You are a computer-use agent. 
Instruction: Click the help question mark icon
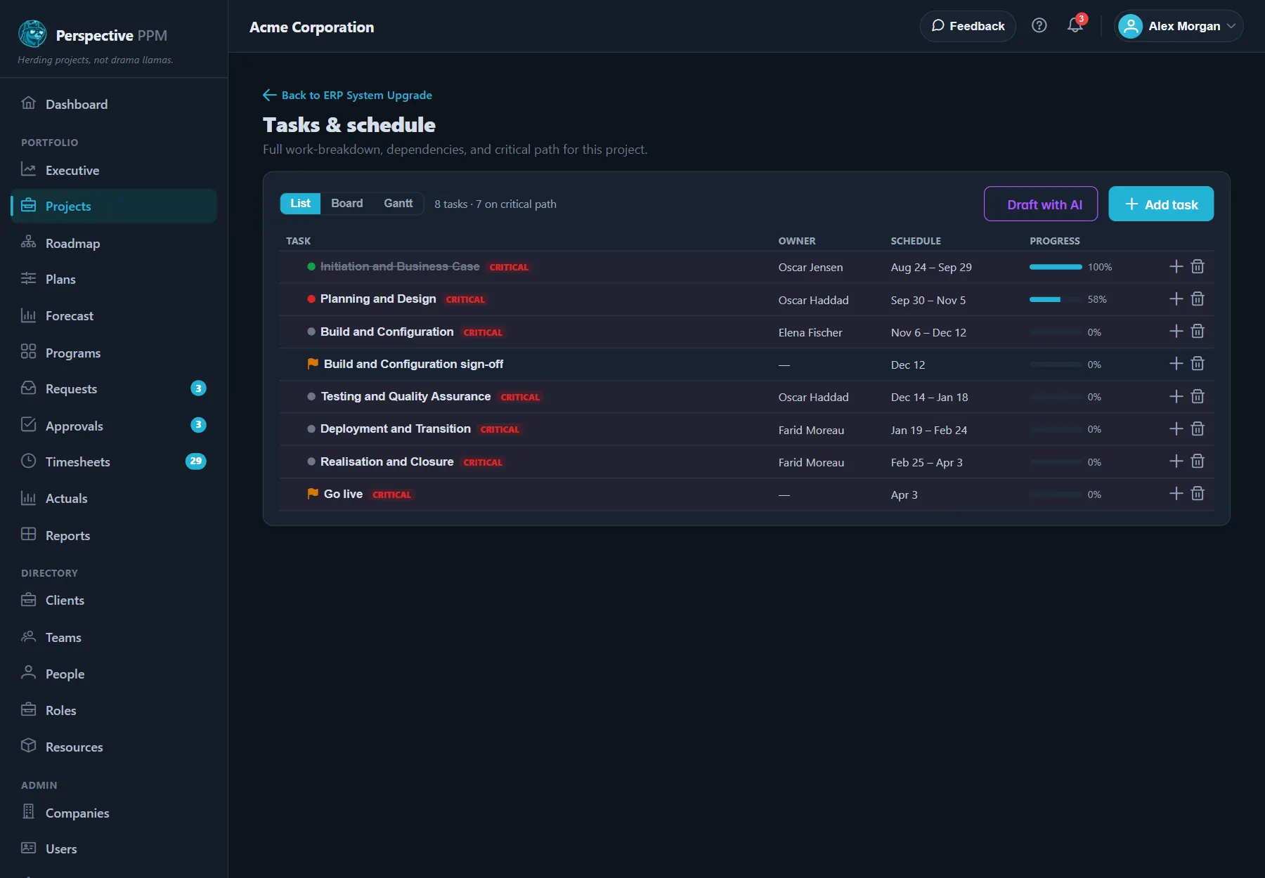coord(1039,26)
